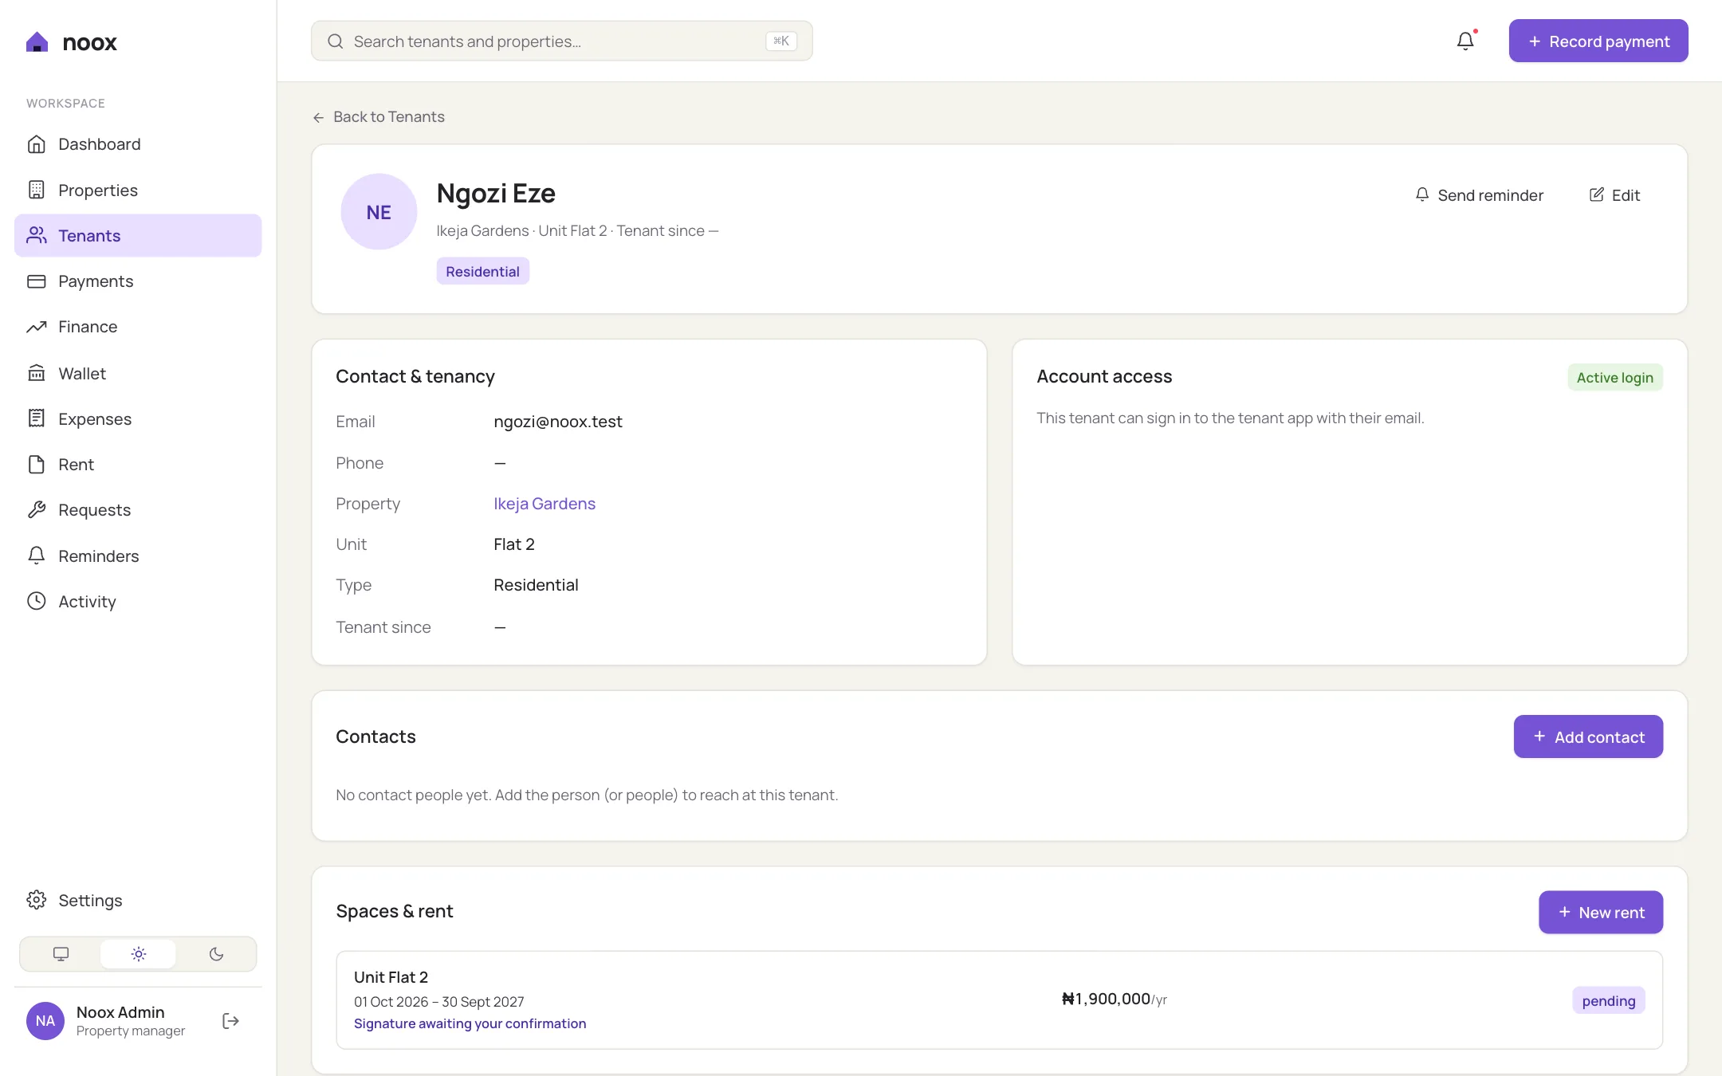Click the Wallet bank icon
The image size is (1722, 1076).
[x=37, y=373]
